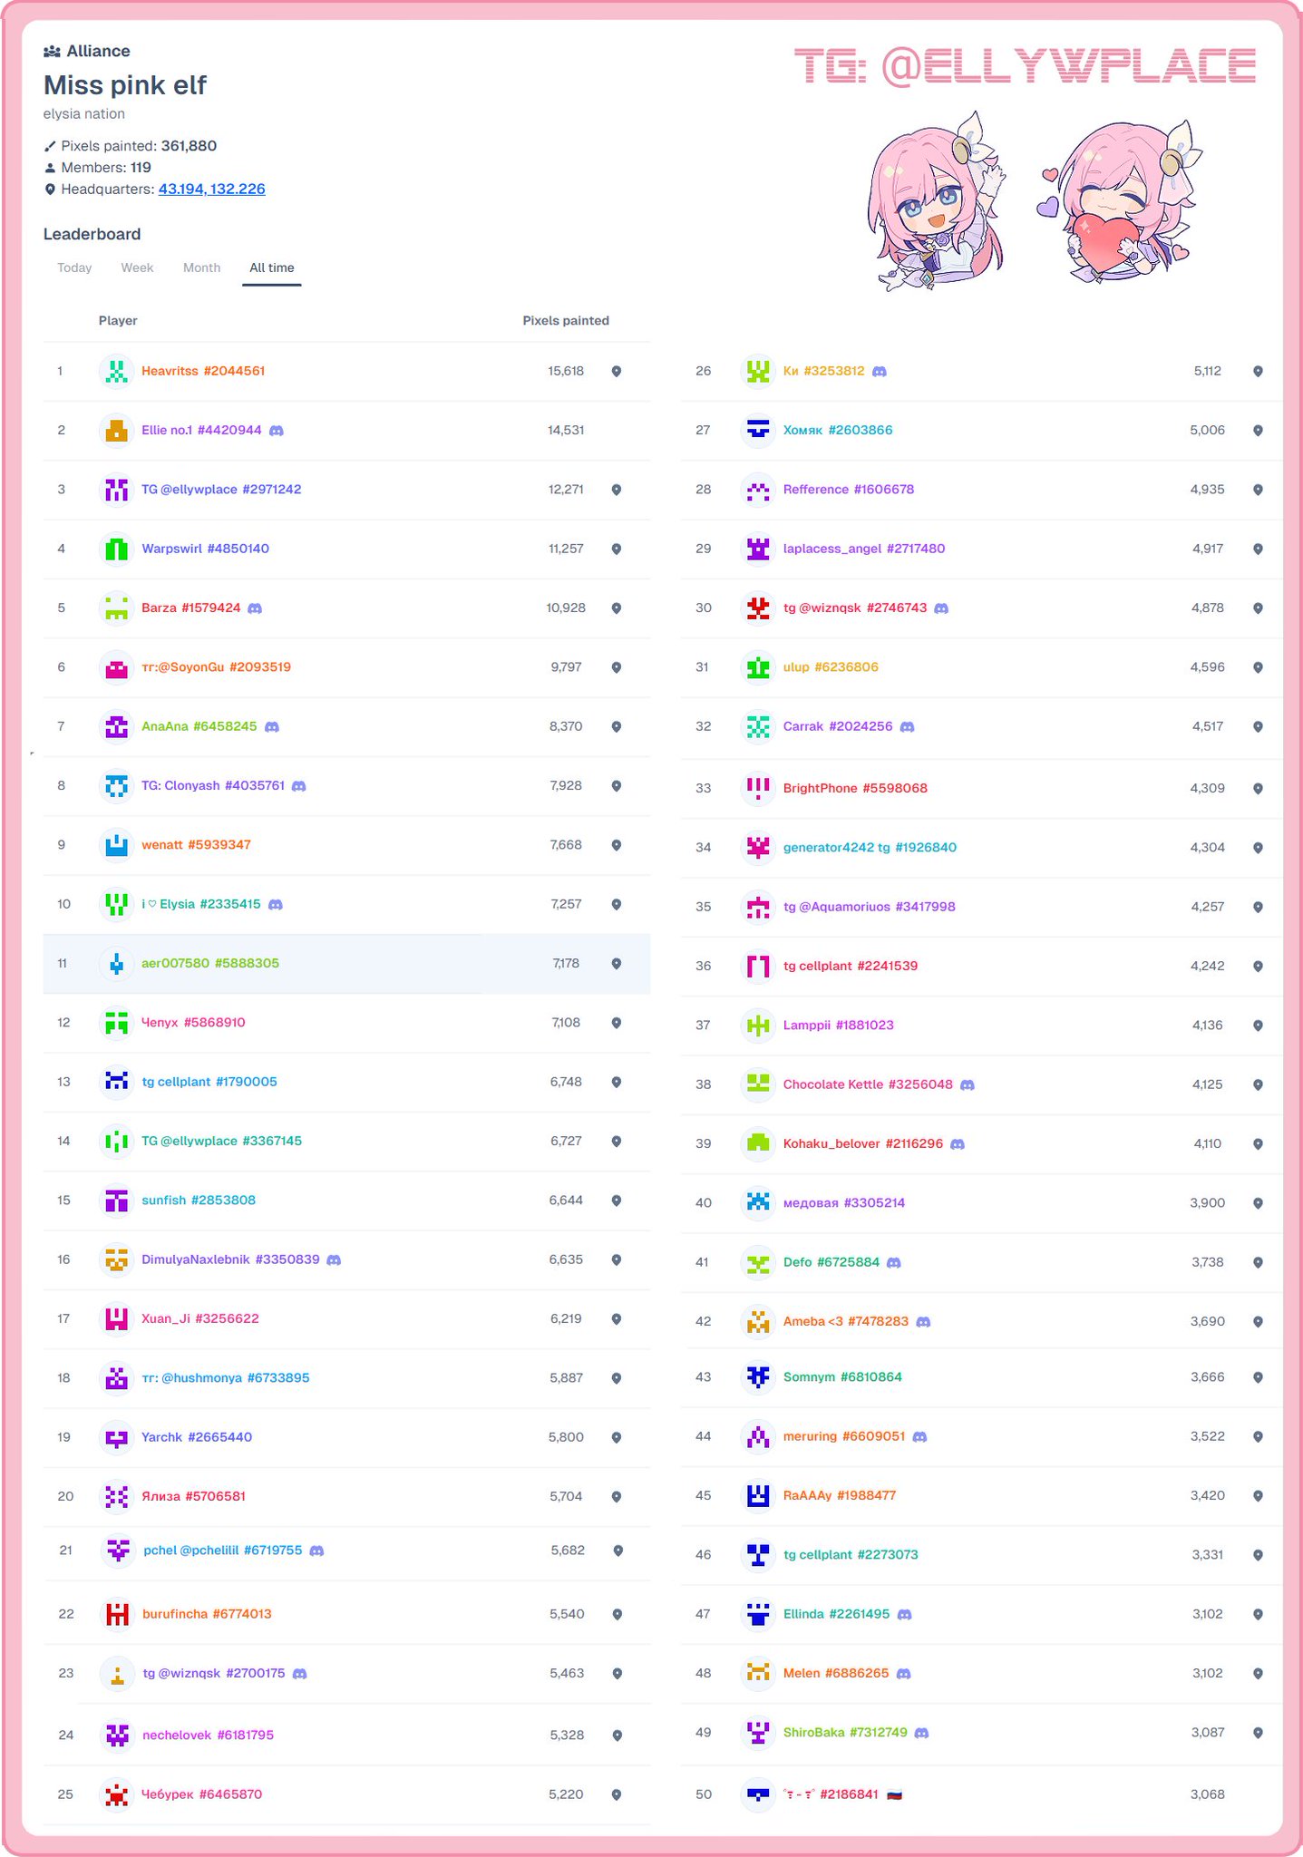Click the avatar of Kohaku_belover

(x=758, y=1143)
